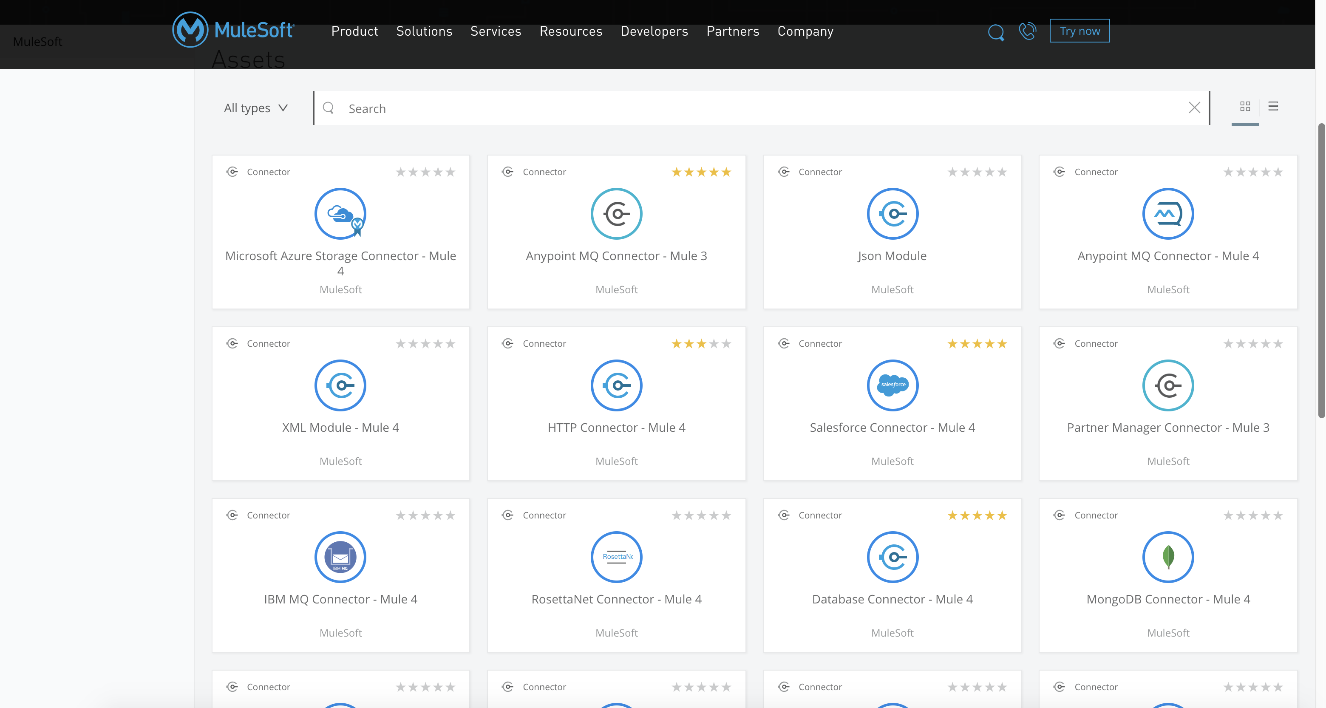Open the Resources menu
This screenshot has width=1326, height=708.
point(571,31)
